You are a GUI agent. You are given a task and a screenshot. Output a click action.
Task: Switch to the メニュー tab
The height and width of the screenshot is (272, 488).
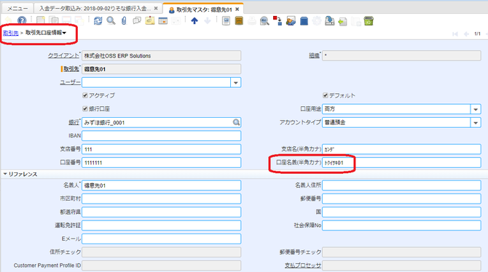[x=17, y=9]
